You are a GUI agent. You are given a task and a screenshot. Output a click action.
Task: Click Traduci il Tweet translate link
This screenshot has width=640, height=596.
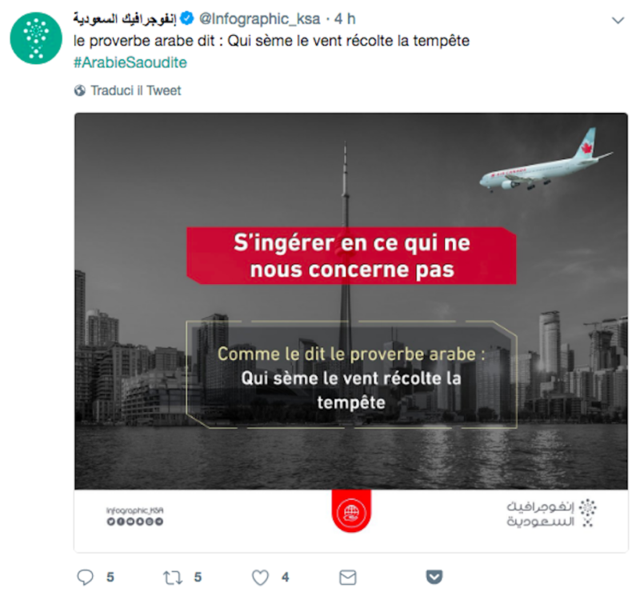tap(135, 90)
